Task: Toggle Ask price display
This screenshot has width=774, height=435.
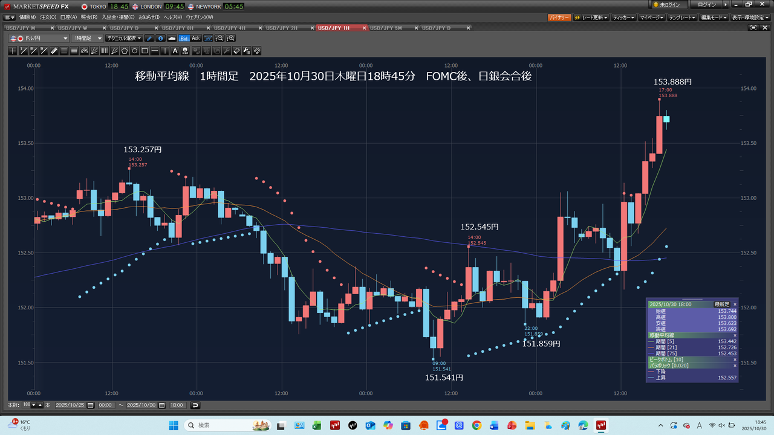Action: [x=195, y=38]
